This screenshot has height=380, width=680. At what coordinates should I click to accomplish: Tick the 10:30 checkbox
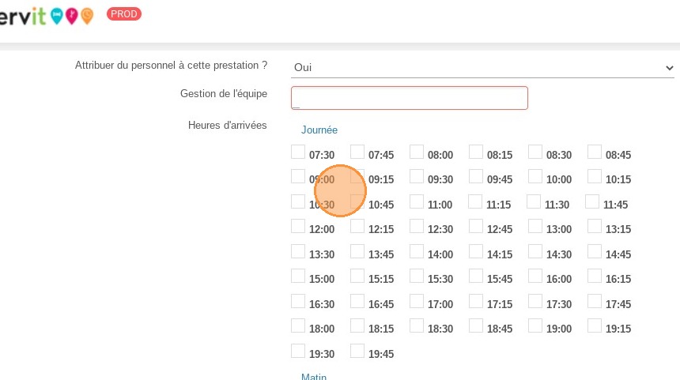tap(298, 201)
